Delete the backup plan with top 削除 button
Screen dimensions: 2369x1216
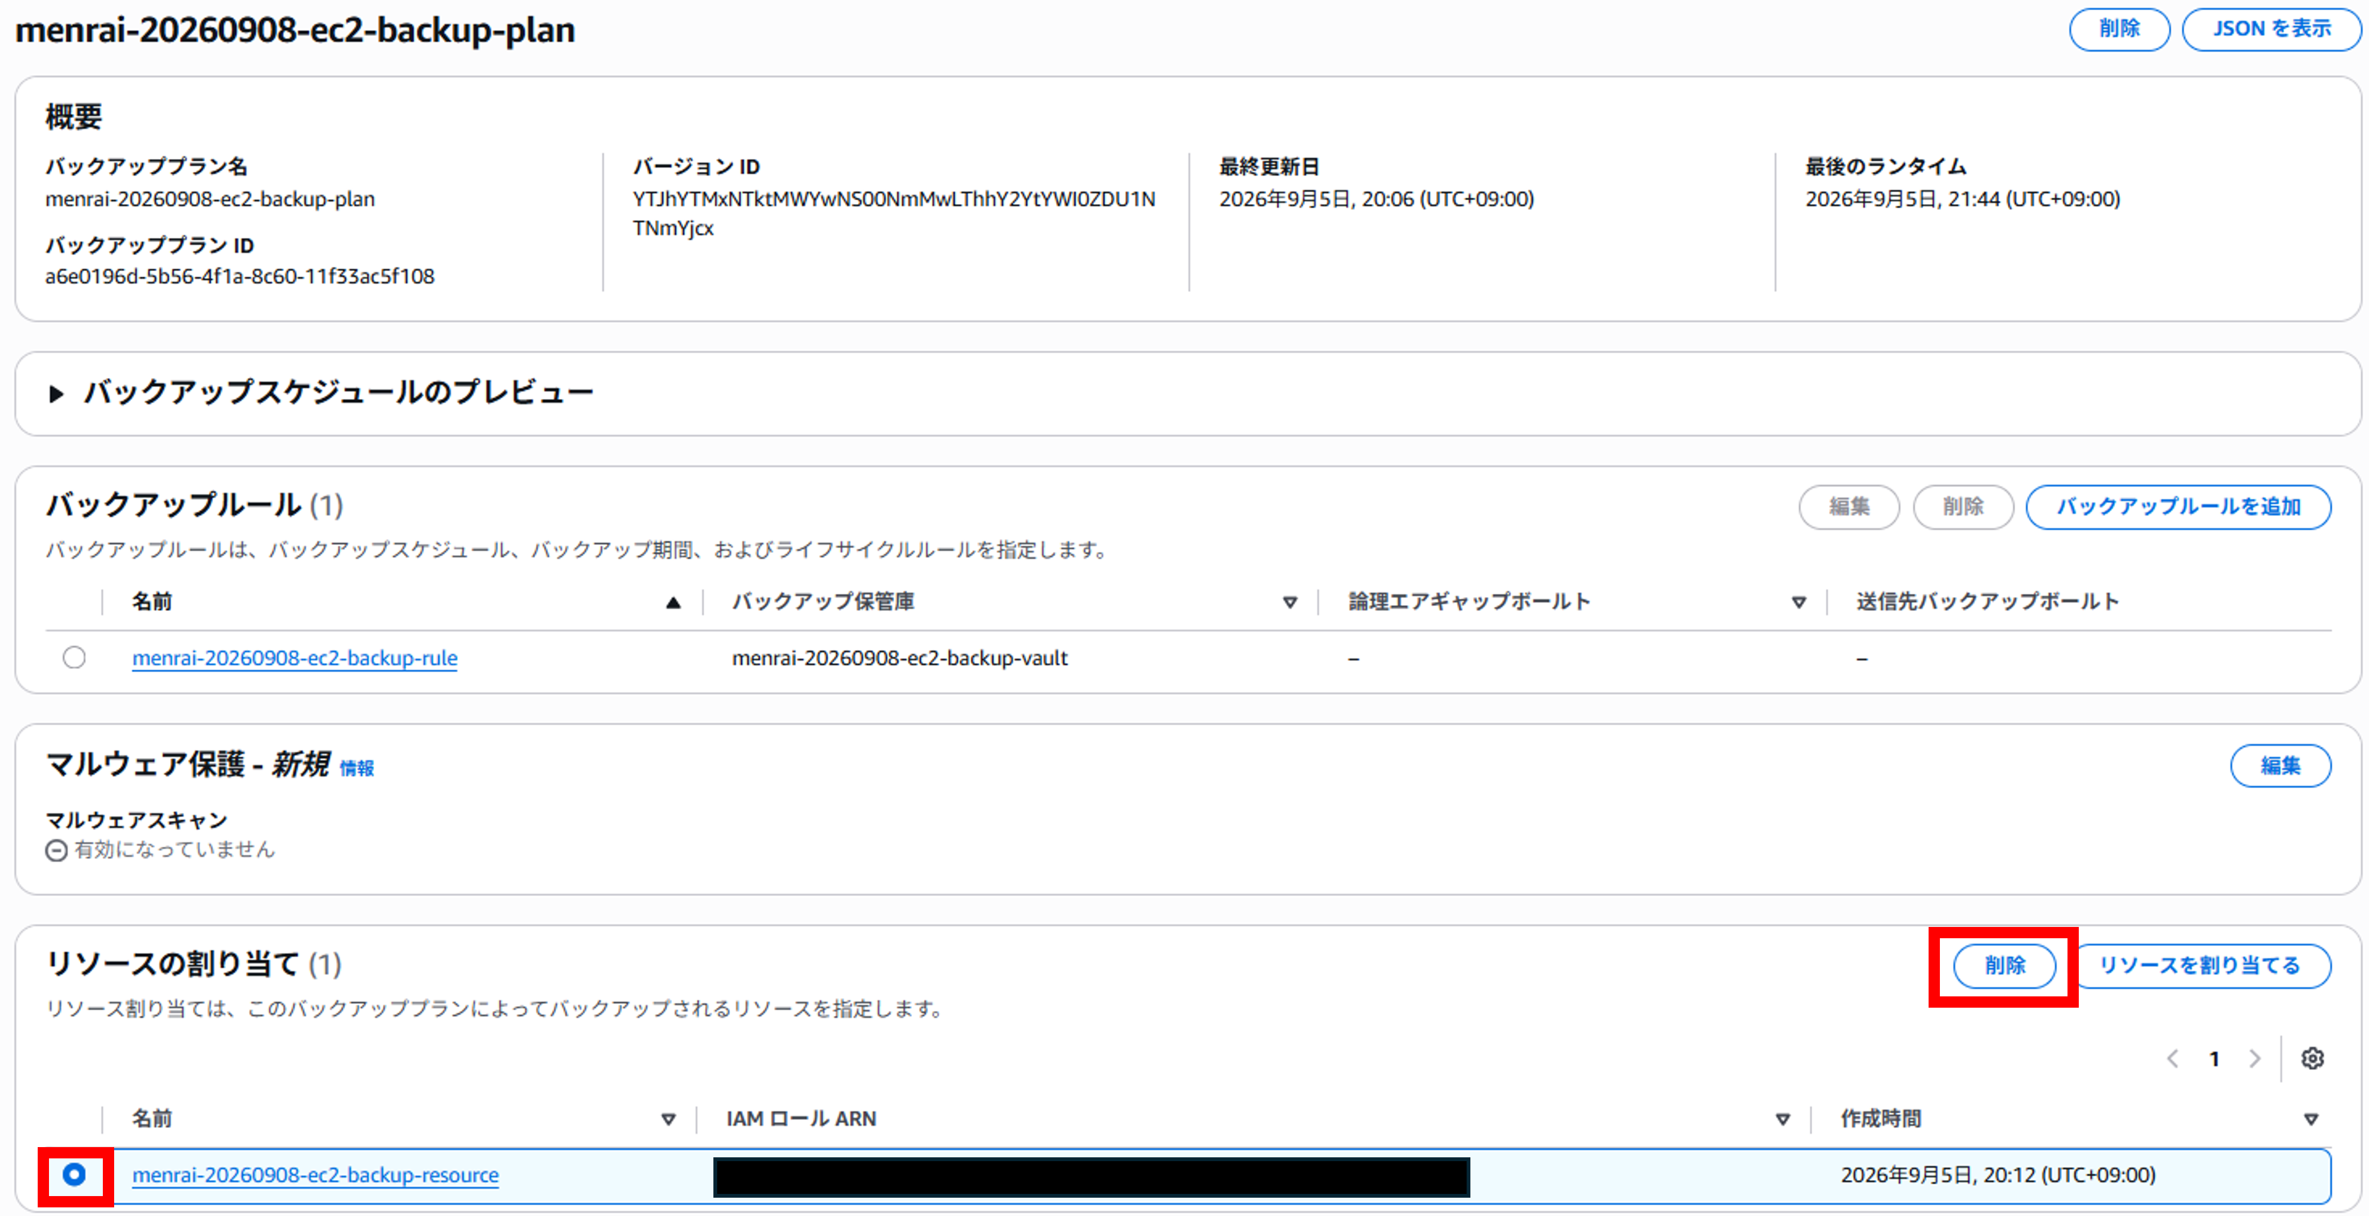pyautogui.click(x=2119, y=29)
